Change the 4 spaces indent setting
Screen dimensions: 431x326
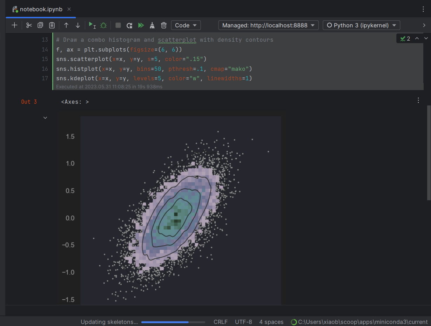(x=271, y=322)
